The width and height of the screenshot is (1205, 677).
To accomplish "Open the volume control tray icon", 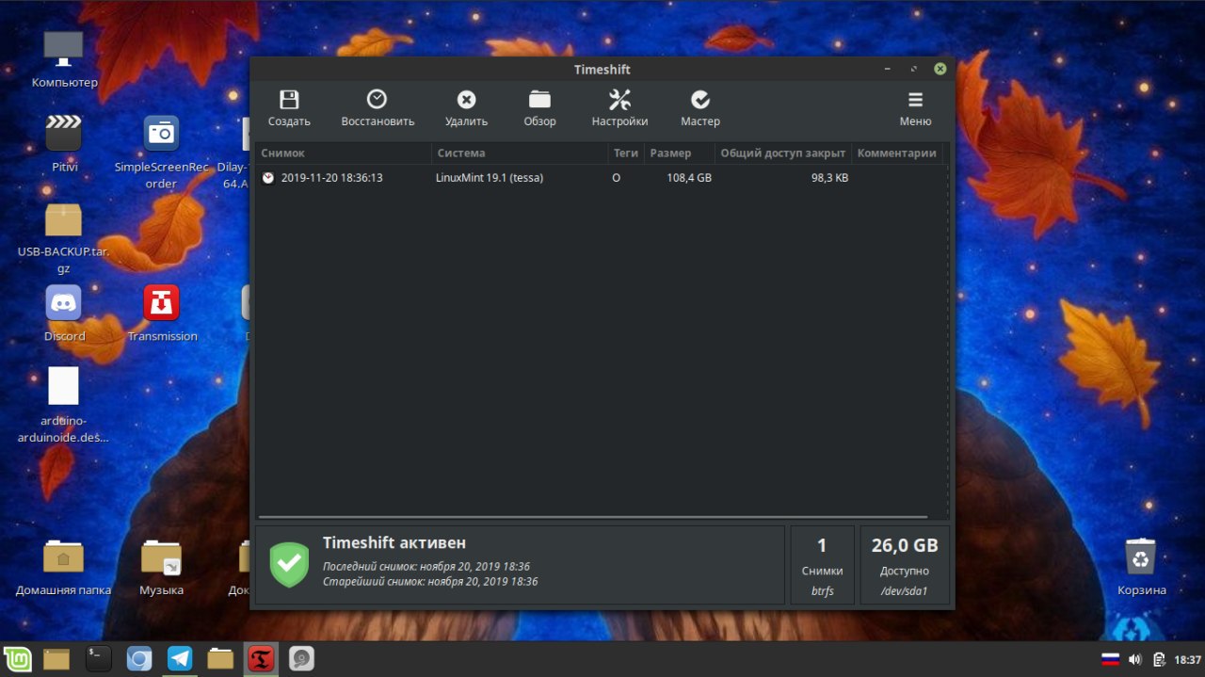I will coord(1135,659).
